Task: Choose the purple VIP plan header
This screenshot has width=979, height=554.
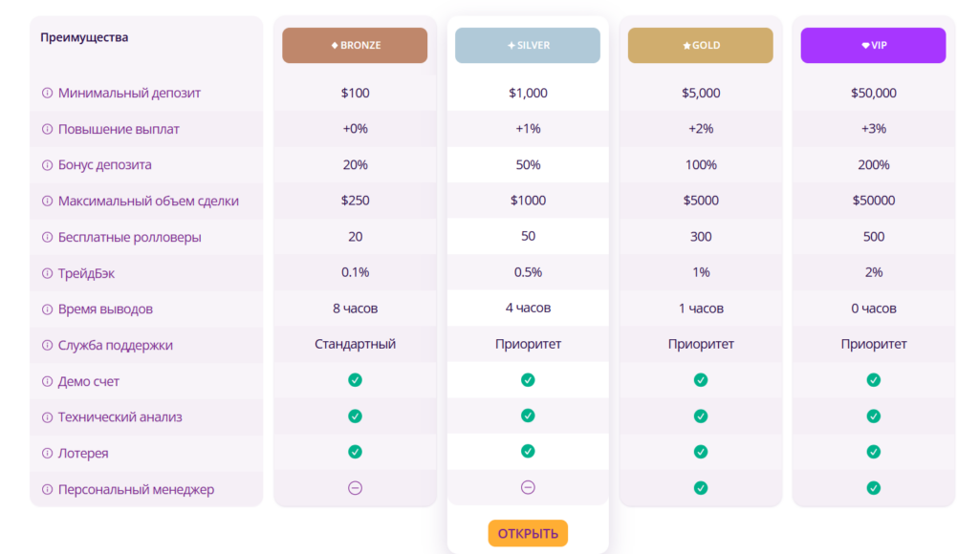Action: point(874,46)
